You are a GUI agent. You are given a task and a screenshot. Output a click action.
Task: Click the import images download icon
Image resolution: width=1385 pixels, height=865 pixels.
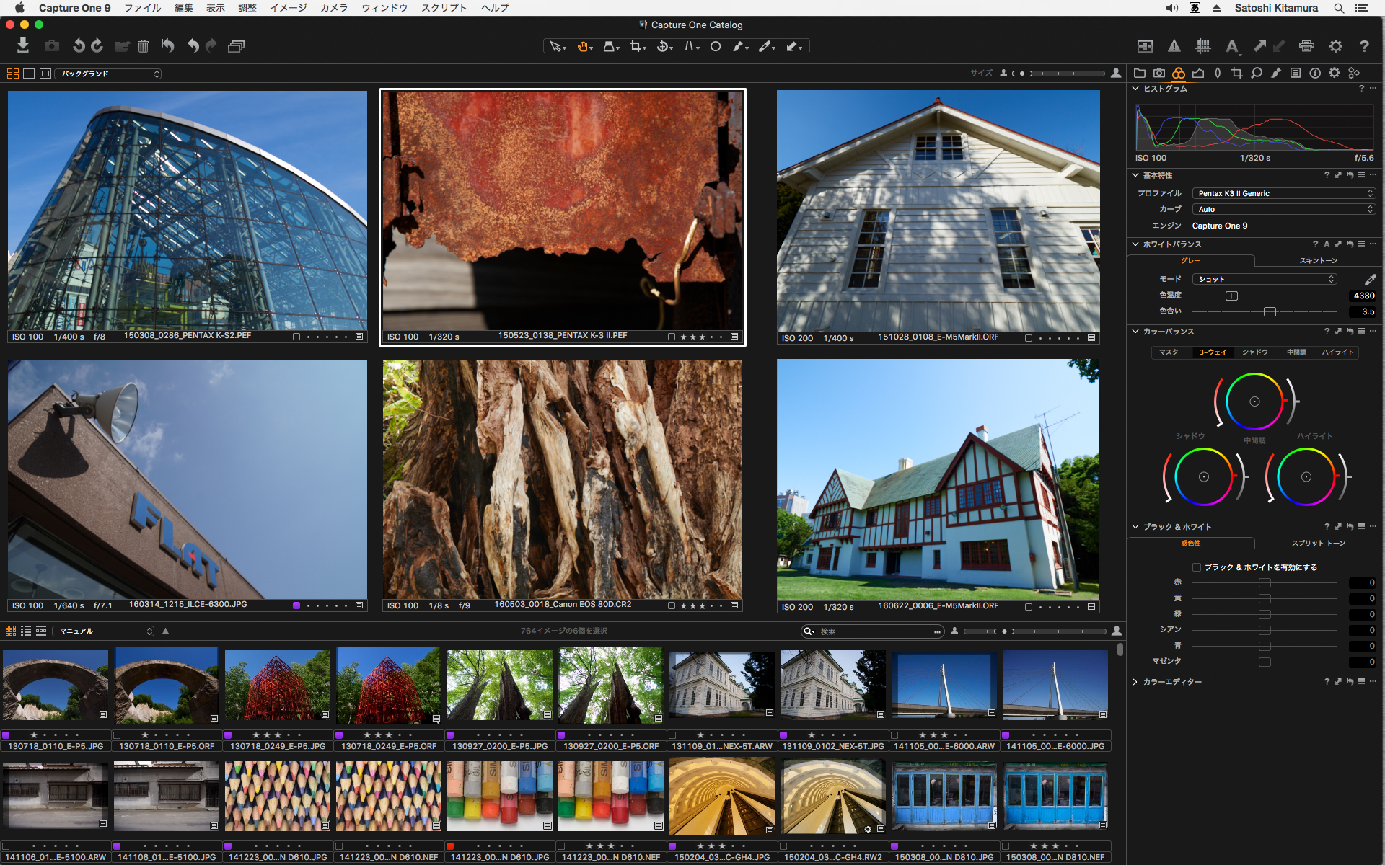tap(23, 45)
